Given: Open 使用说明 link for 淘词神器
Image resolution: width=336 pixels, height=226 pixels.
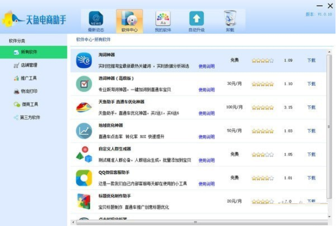Looking at the screenshot, I should point(207,66).
